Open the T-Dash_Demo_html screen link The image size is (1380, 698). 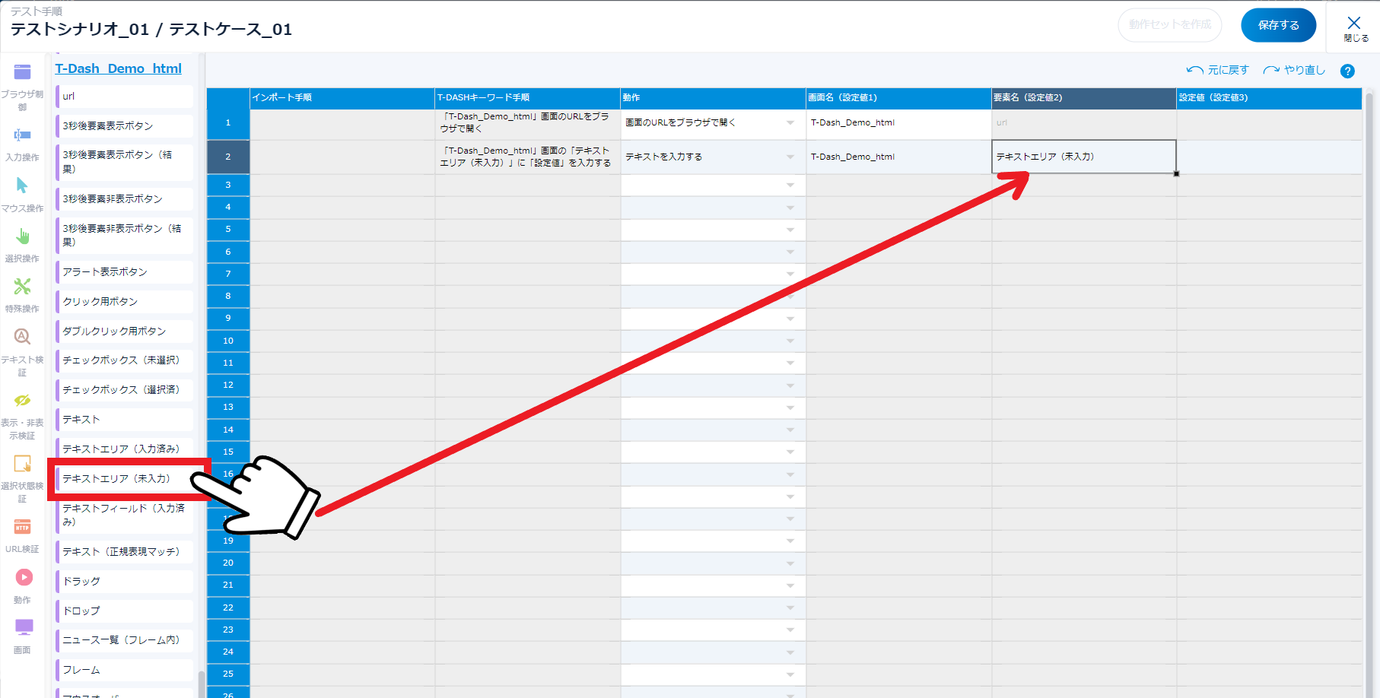coord(118,68)
